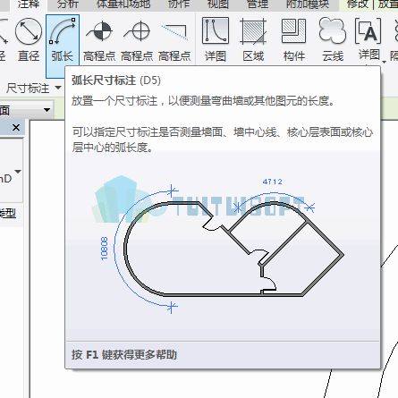Open the 注释 ribbon tab
Viewport: 398px width, 398px height.
coord(29,4)
